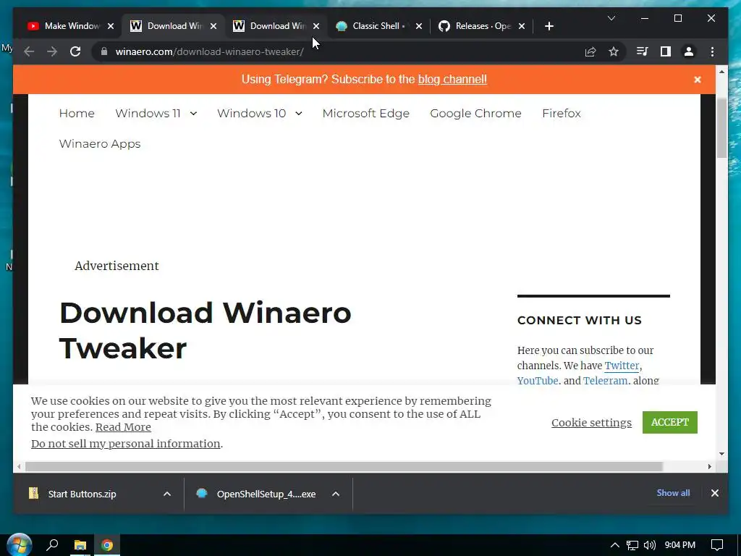Screen dimensions: 741x556
Task: Follow the YouTube link in sidebar
Action: [538, 381]
